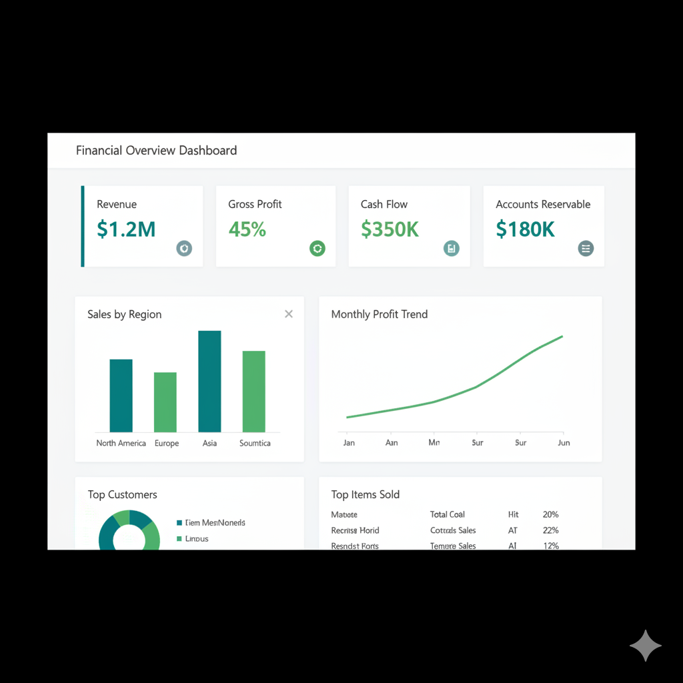
Task: Dismiss the Sales by Region card
Action: pyautogui.click(x=289, y=313)
